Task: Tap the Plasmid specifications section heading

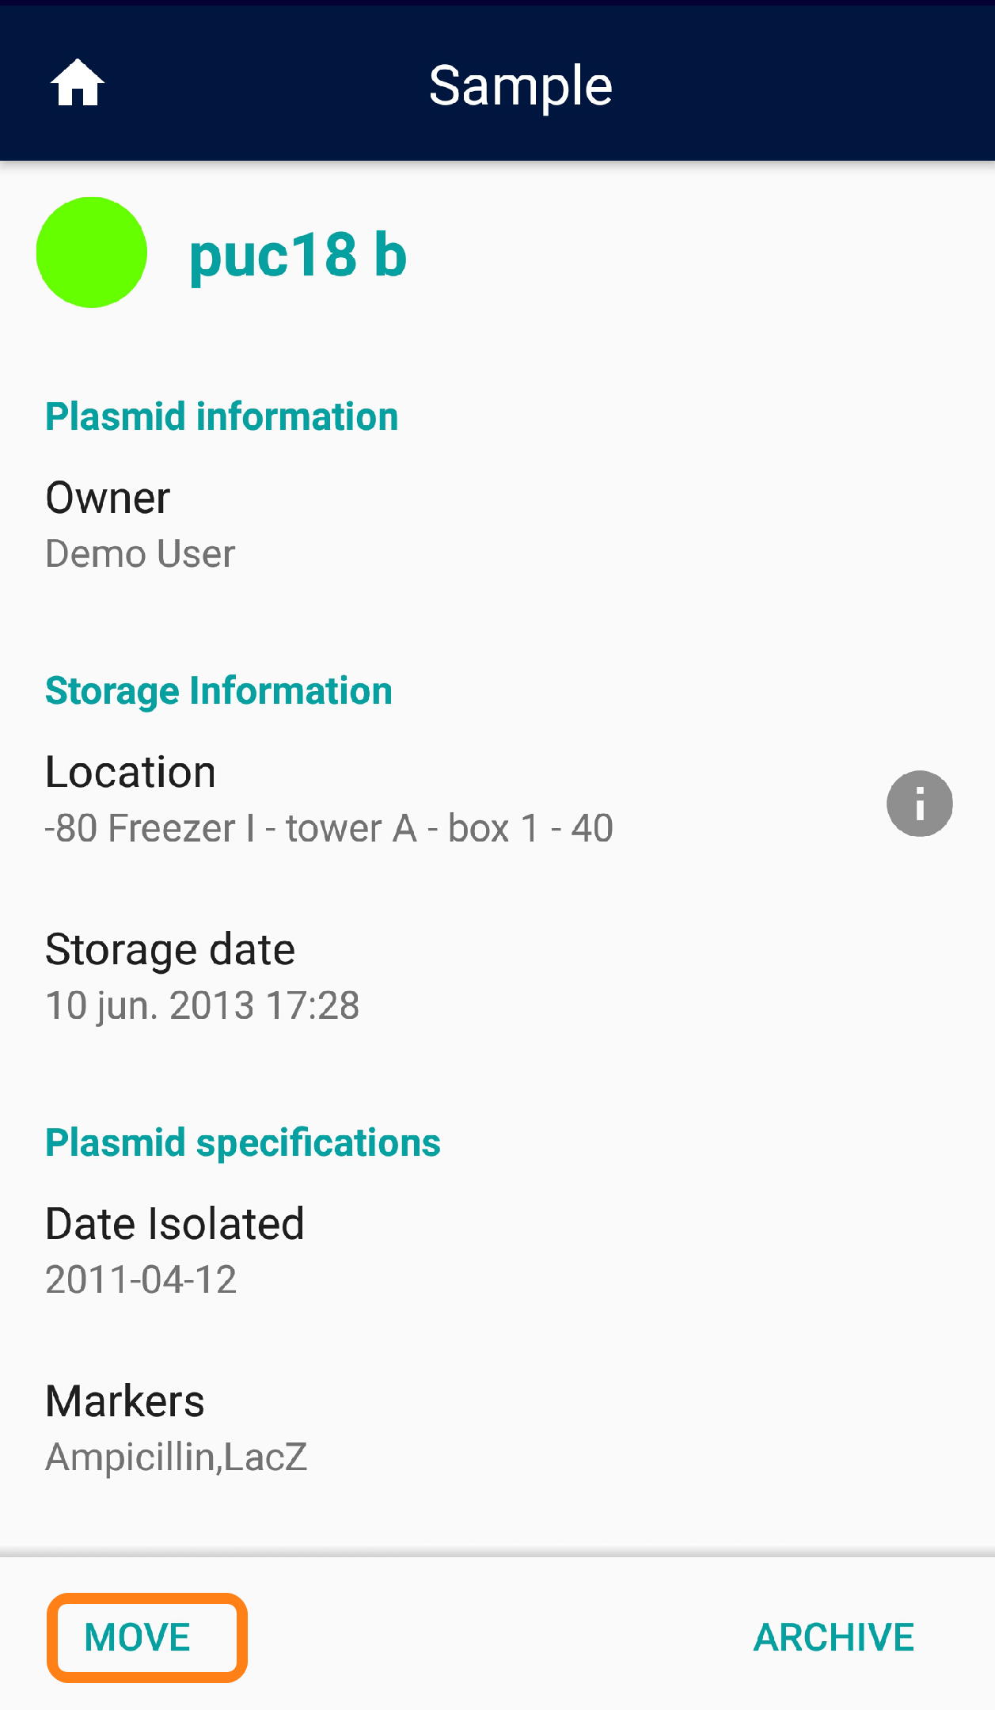Action: click(243, 1142)
